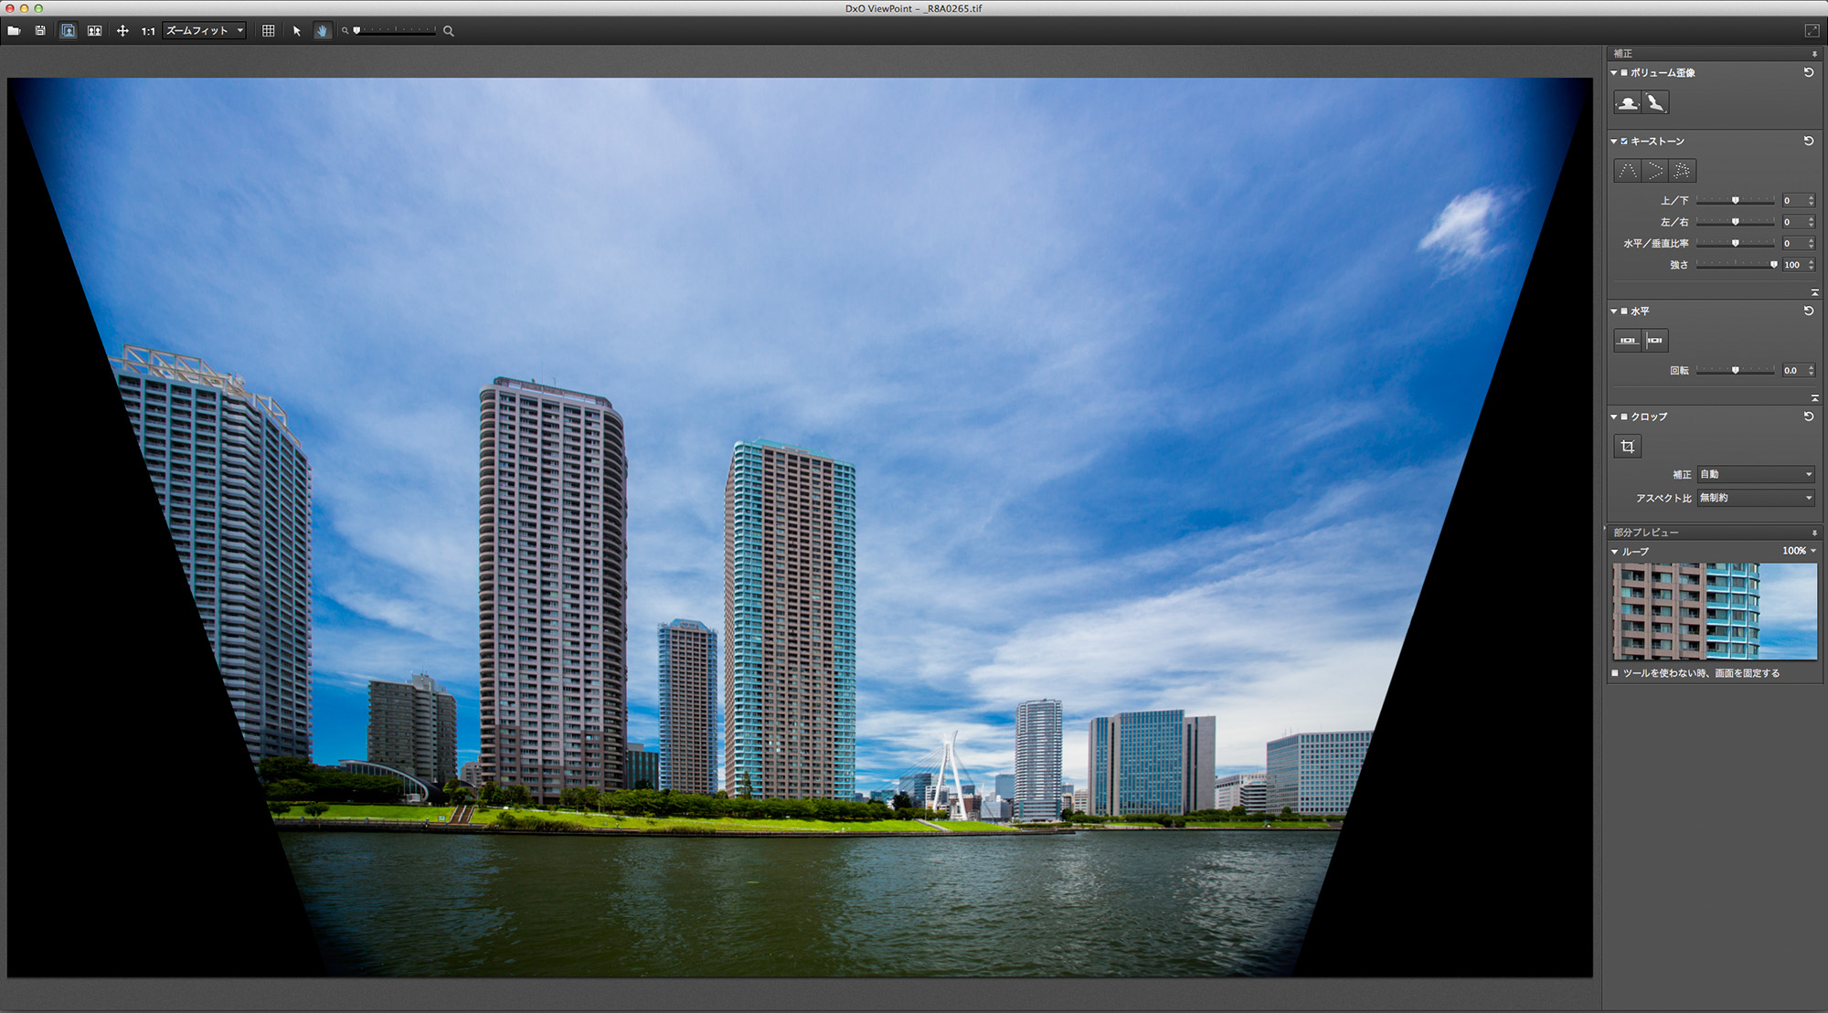The width and height of the screenshot is (1828, 1013).
Task: Open the ズームフィット zoom dropdown
Action: (x=205, y=30)
